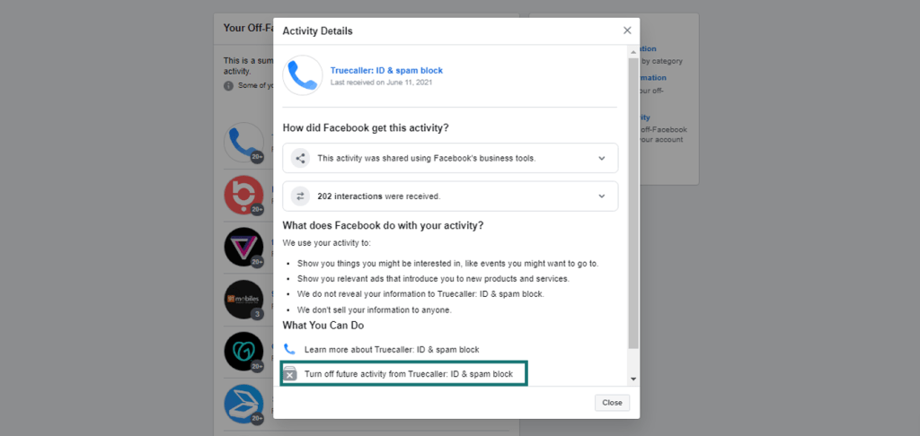
Task: Select the red circular app icon in list
Action: pos(244,196)
